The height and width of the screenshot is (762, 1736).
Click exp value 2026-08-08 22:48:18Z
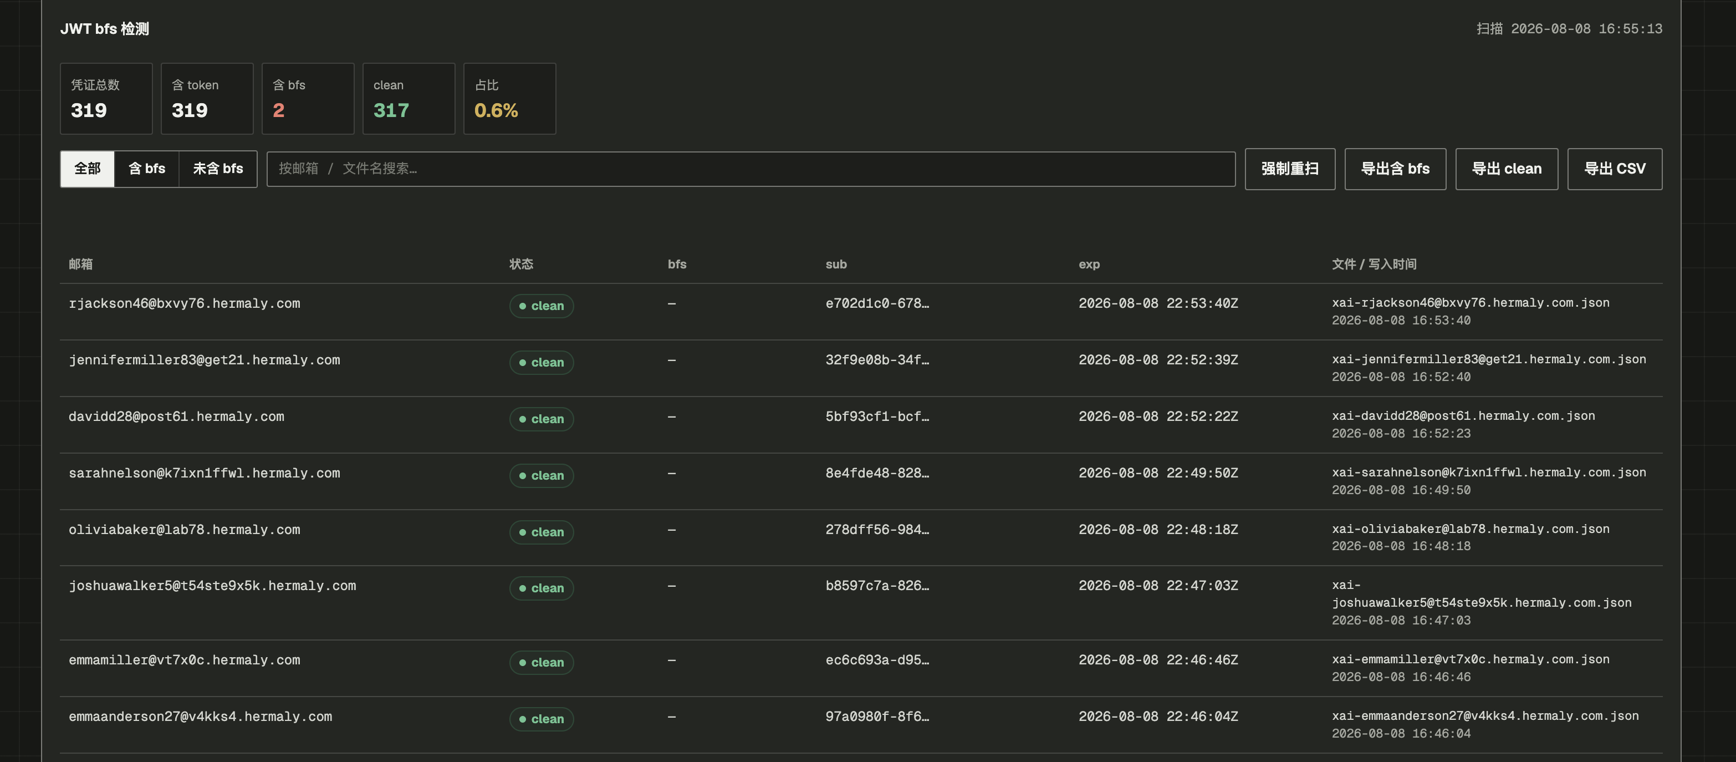(x=1158, y=530)
